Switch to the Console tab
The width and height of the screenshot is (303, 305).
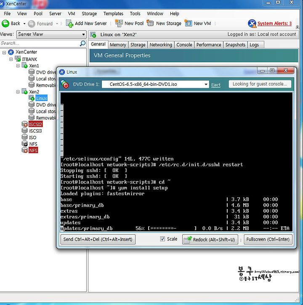pos(184,45)
